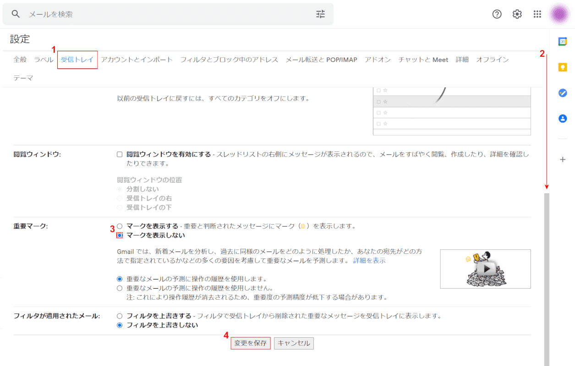Click the 閲覧ウィンドウ: section label
The height and width of the screenshot is (366, 575).
pyautogui.click(x=37, y=155)
